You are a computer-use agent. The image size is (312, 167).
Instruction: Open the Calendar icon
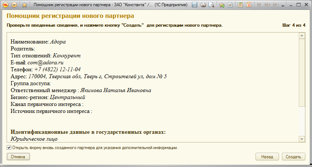249,5
